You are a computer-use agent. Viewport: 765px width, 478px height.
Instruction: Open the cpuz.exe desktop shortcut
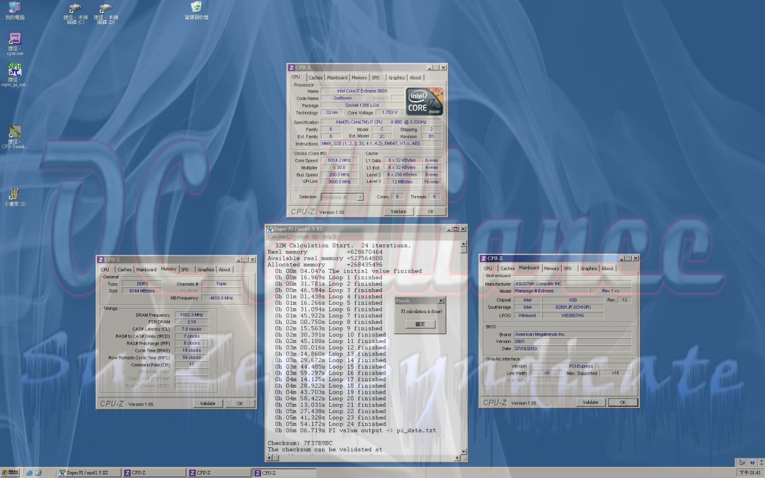(15, 40)
